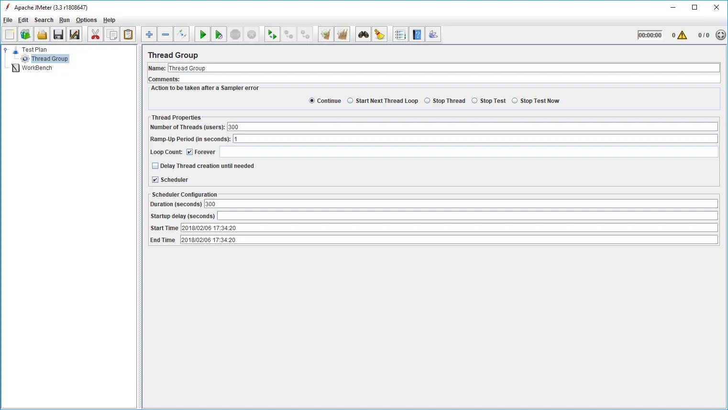Uncheck the Forever loop count checkbox
Image resolution: width=728 pixels, height=410 pixels.
click(x=189, y=152)
